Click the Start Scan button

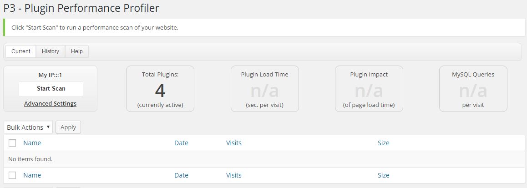51,89
